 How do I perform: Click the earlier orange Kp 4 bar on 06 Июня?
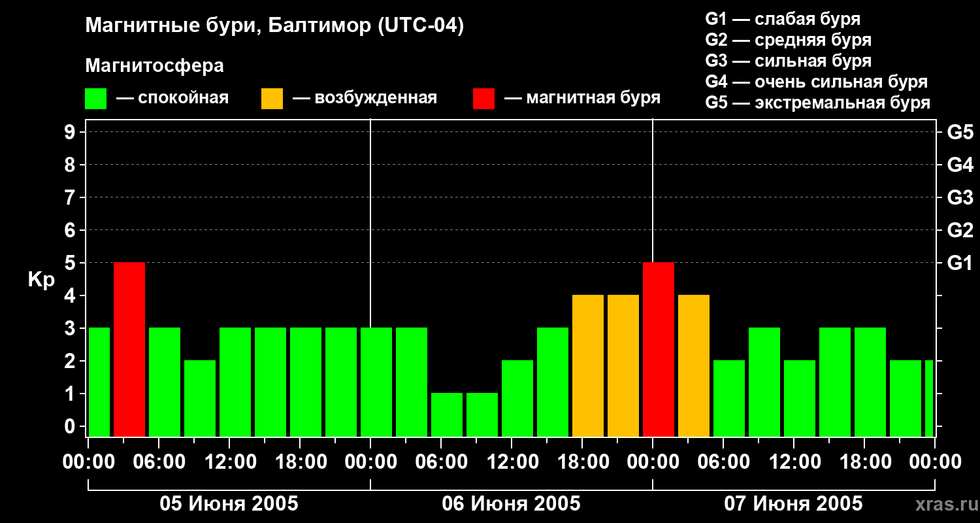(588, 366)
